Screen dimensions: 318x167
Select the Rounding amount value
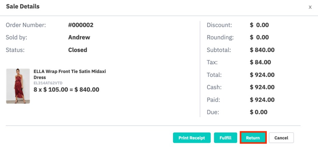[x=259, y=37]
